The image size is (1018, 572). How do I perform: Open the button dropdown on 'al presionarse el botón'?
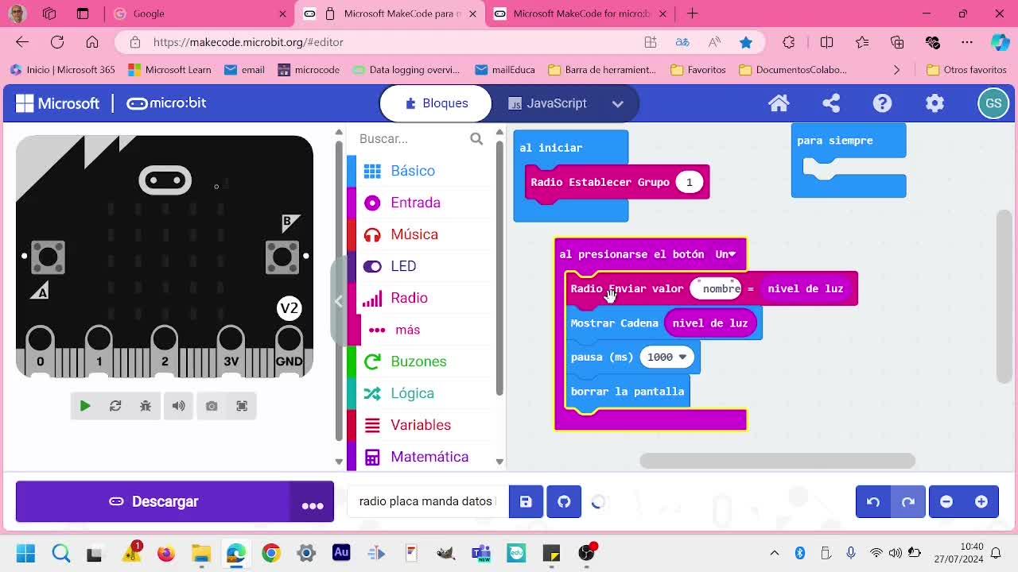pos(725,254)
